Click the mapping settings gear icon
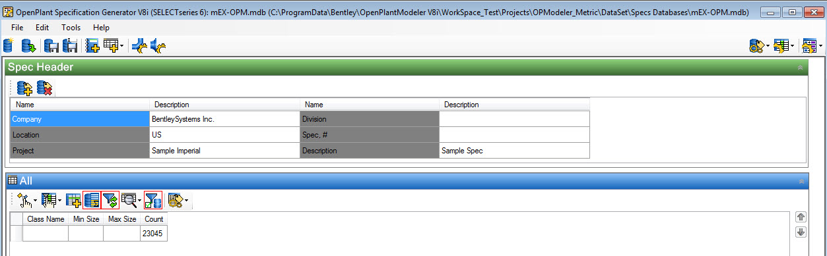This screenshot has height=256, width=827. (x=810, y=45)
